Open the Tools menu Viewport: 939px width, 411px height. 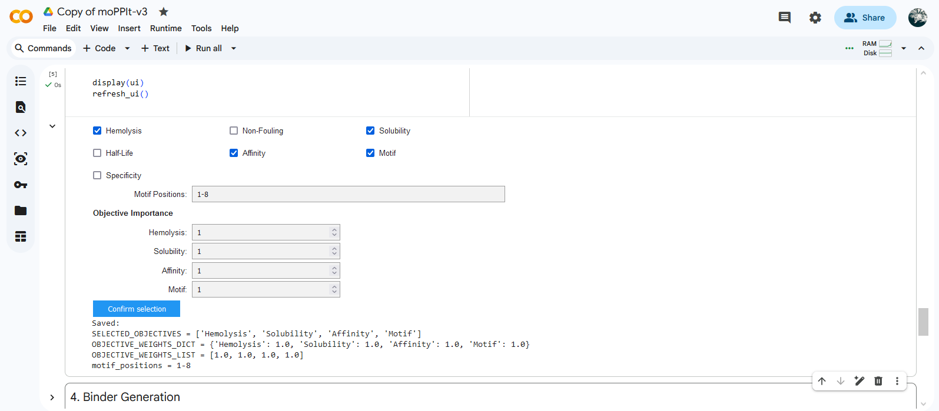[201, 28]
